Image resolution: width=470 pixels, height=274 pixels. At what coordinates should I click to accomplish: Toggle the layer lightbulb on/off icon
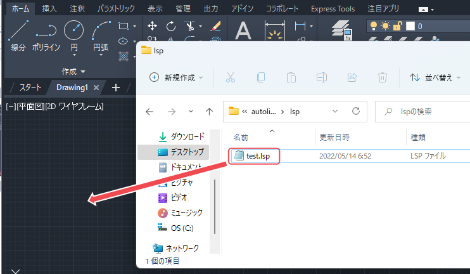(x=374, y=26)
